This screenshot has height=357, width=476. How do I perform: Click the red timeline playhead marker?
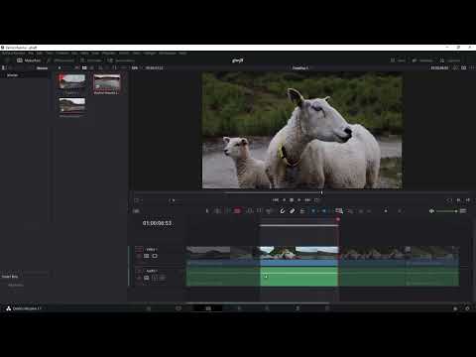point(338,219)
